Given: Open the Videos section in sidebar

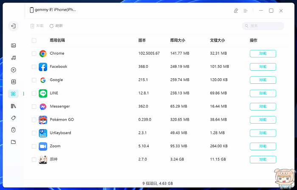Looking at the screenshot, I should click(14, 70).
